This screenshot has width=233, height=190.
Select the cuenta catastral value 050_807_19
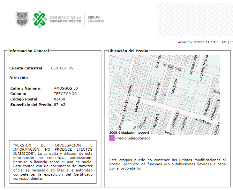tap(62, 68)
